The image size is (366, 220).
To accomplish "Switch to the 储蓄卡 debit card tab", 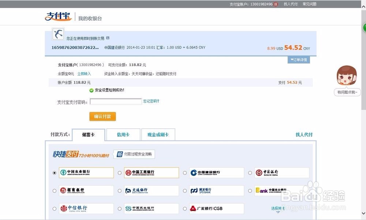I will coord(89,135).
